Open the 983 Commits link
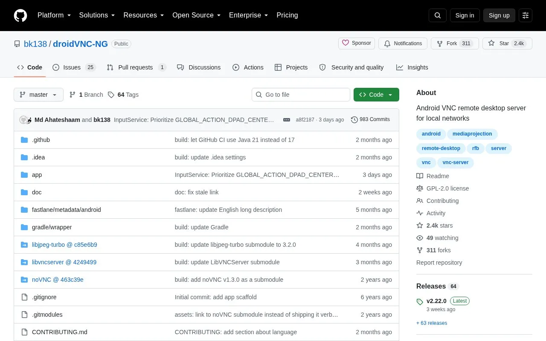Image resolution: width=546 pixels, height=341 pixels. click(370, 120)
